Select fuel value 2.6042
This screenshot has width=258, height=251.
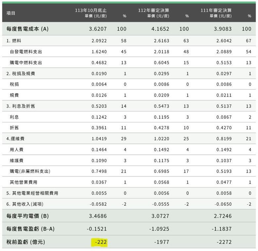pyautogui.click(x=224, y=41)
